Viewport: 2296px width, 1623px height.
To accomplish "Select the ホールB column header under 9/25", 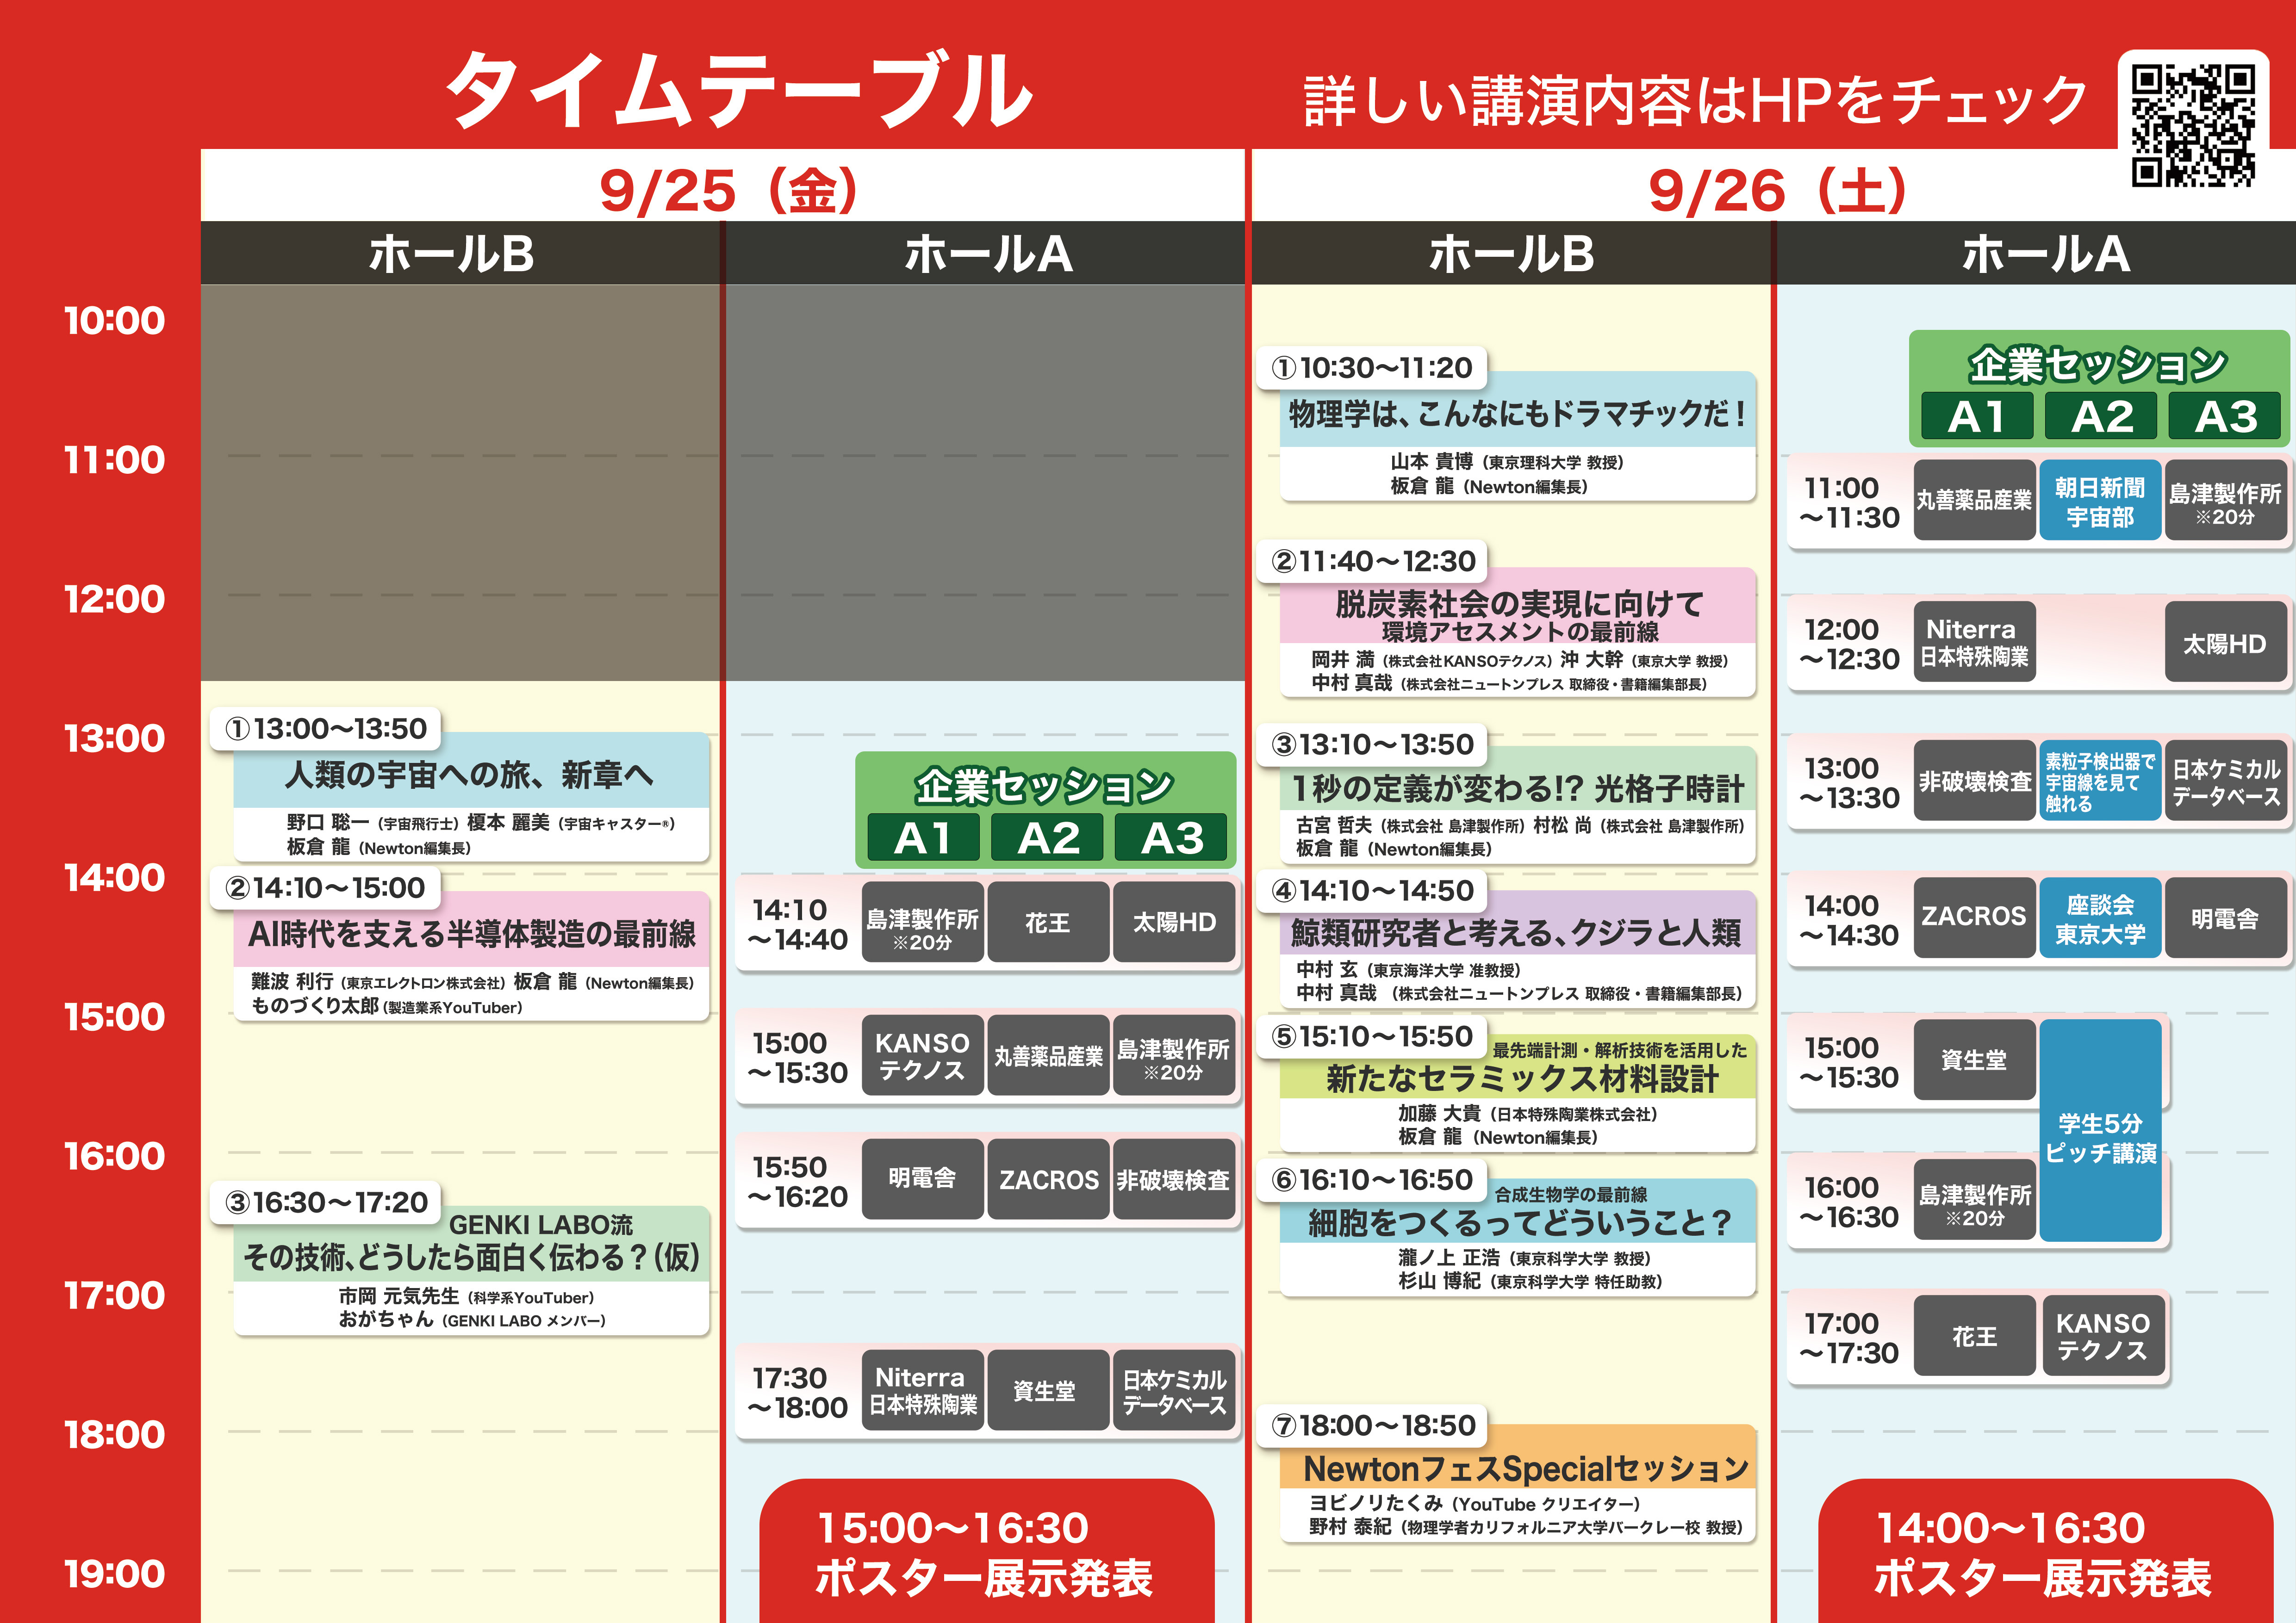I will tap(460, 253).
